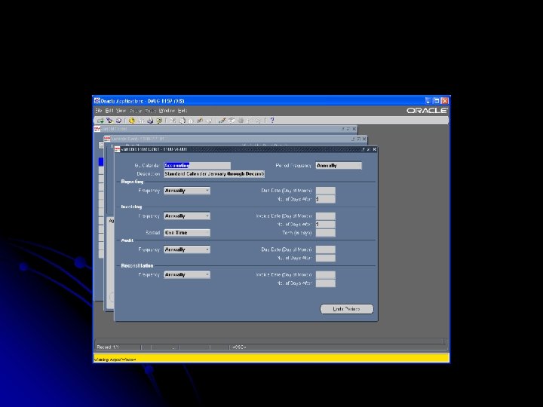Click the Description field with Standard Calendar text

coord(214,174)
